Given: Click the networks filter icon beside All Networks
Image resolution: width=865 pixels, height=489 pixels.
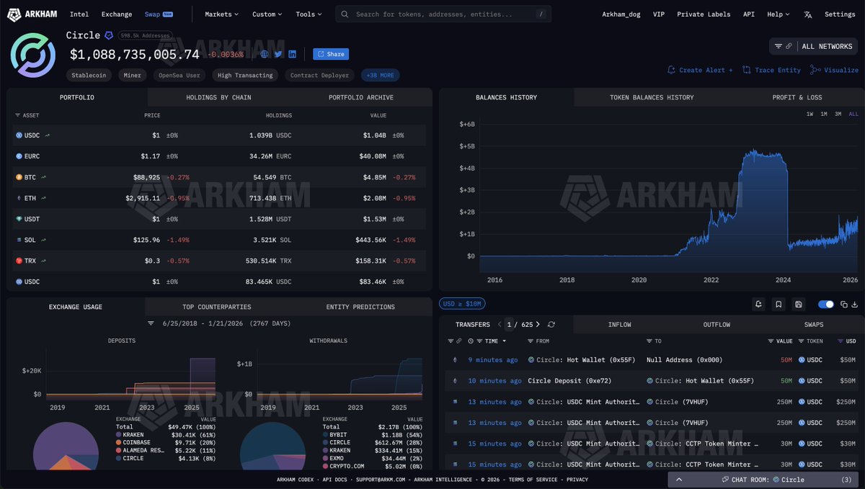Looking at the screenshot, I should click(x=778, y=46).
